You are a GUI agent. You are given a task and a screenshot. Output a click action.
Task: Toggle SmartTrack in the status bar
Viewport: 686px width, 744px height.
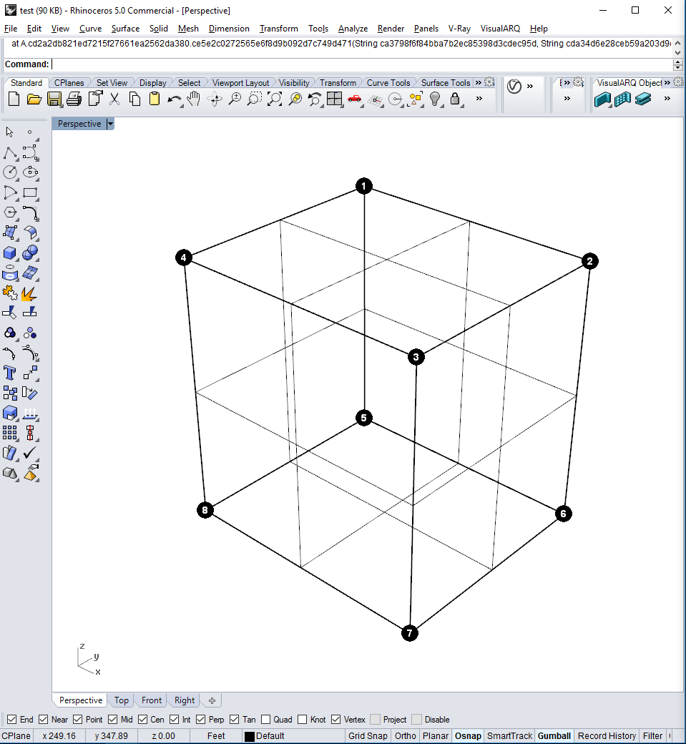[x=509, y=736]
